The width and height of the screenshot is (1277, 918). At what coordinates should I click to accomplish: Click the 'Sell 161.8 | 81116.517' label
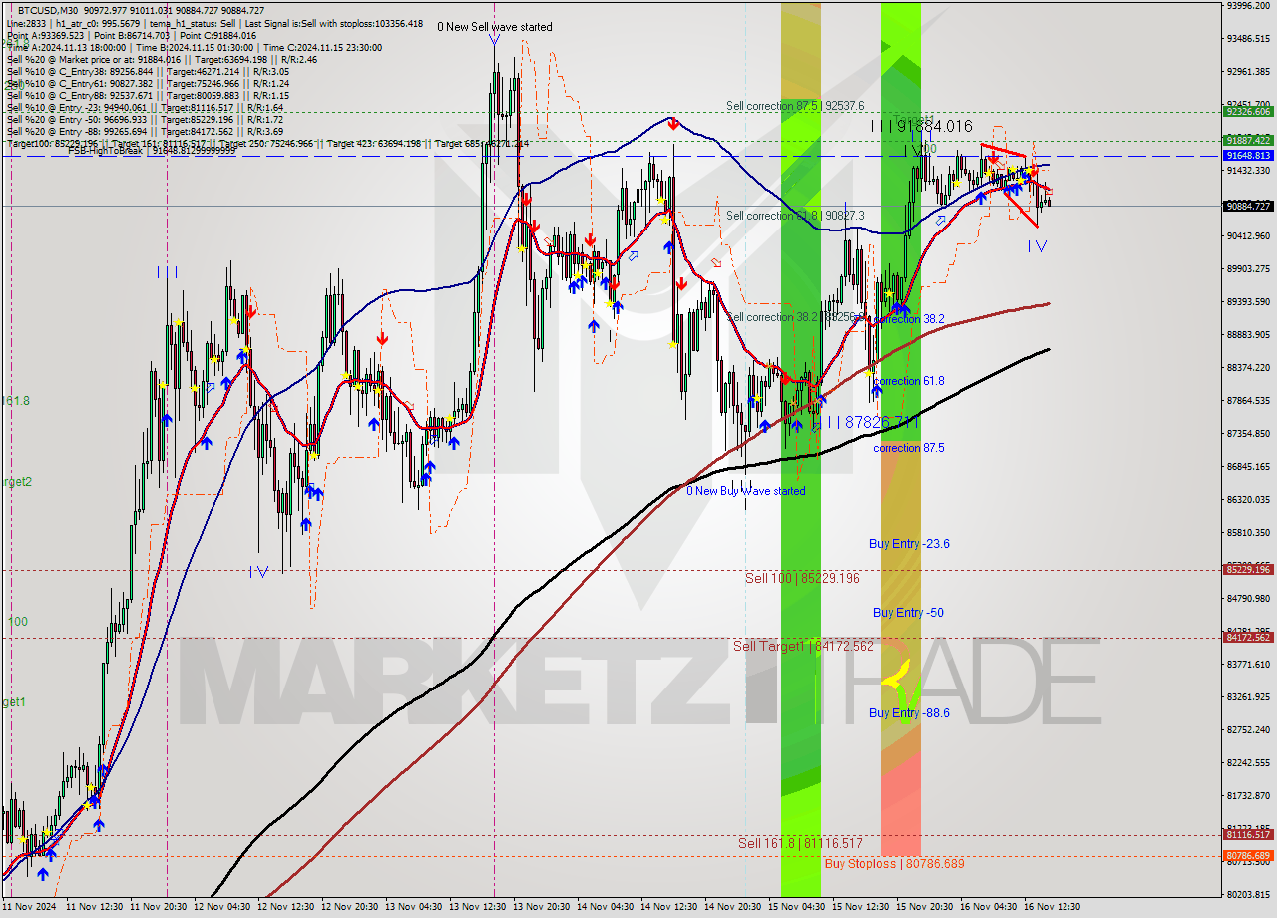[800, 843]
